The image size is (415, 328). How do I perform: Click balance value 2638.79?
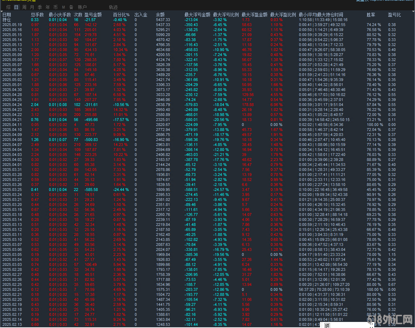(163, 105)
